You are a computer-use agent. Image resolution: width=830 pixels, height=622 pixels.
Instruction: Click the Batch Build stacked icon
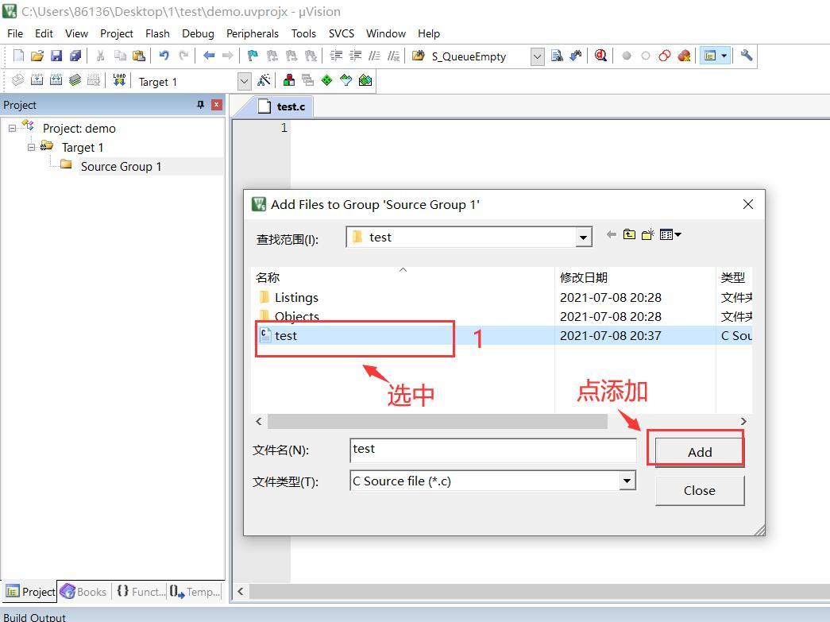point(75,80)
